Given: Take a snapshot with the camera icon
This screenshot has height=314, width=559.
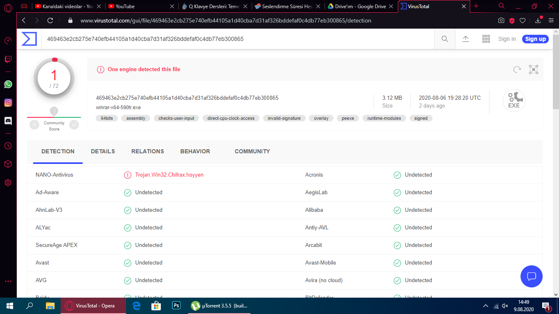Looking at the screenshot, I should (501, 20).
